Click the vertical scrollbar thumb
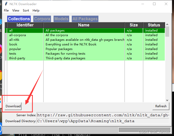 [167, 32]
